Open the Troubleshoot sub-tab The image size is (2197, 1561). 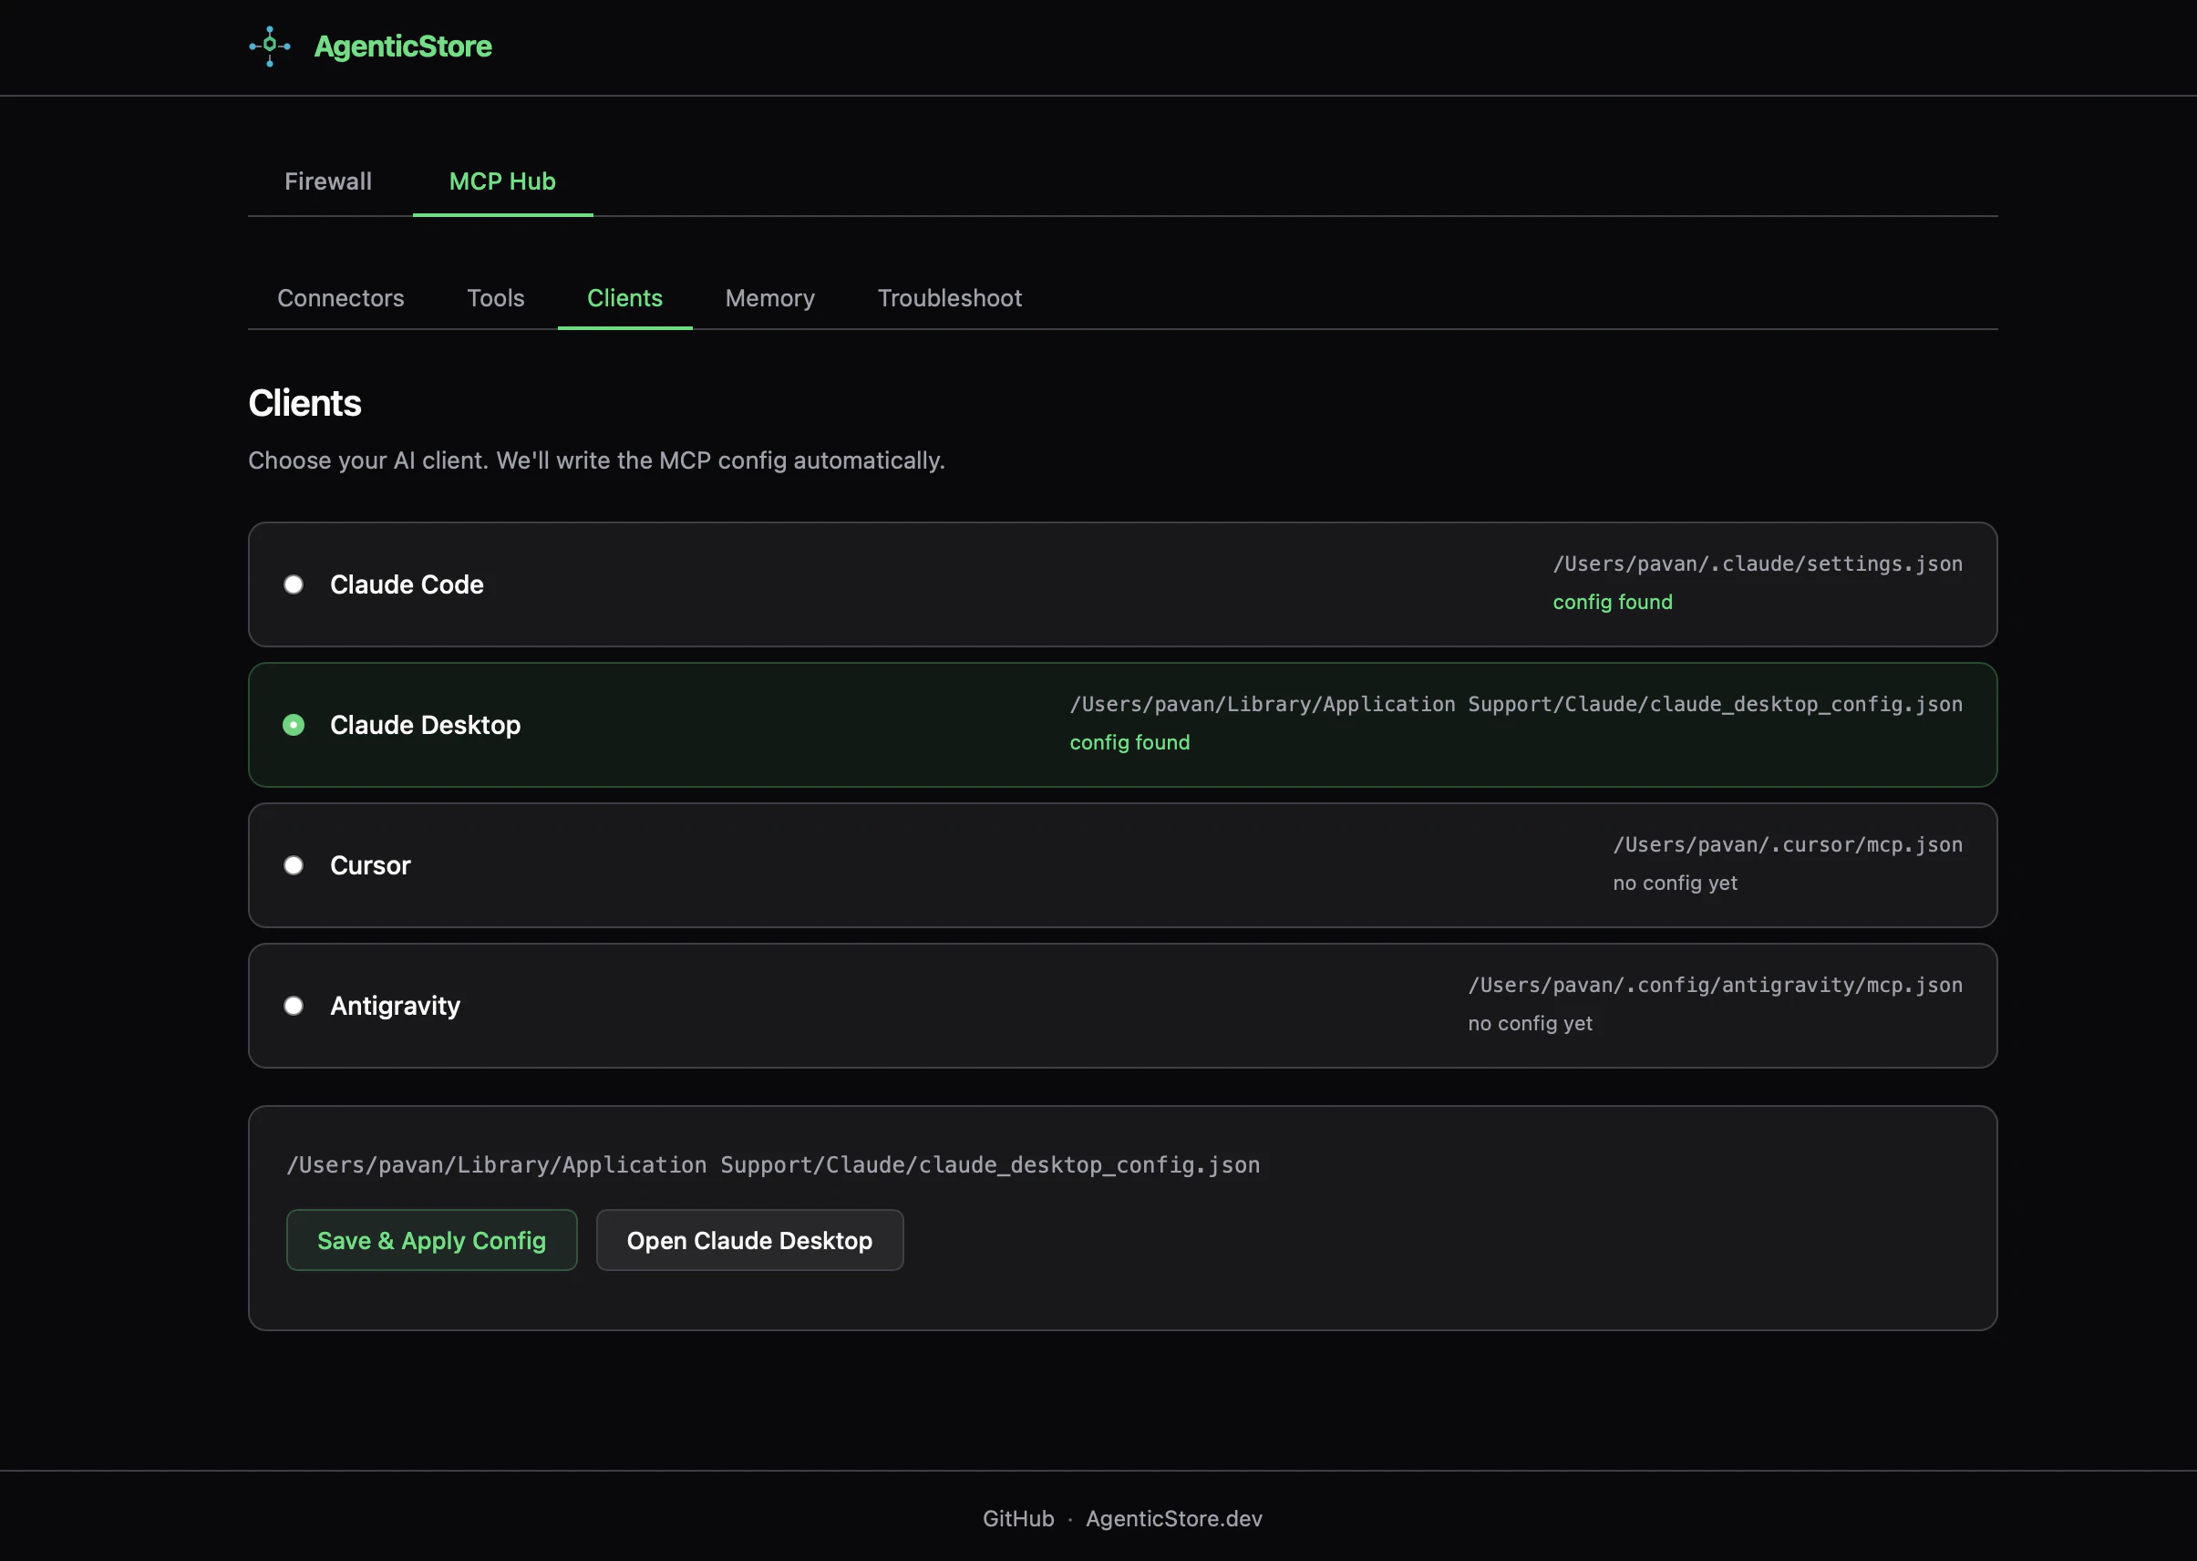pos(949,298)
